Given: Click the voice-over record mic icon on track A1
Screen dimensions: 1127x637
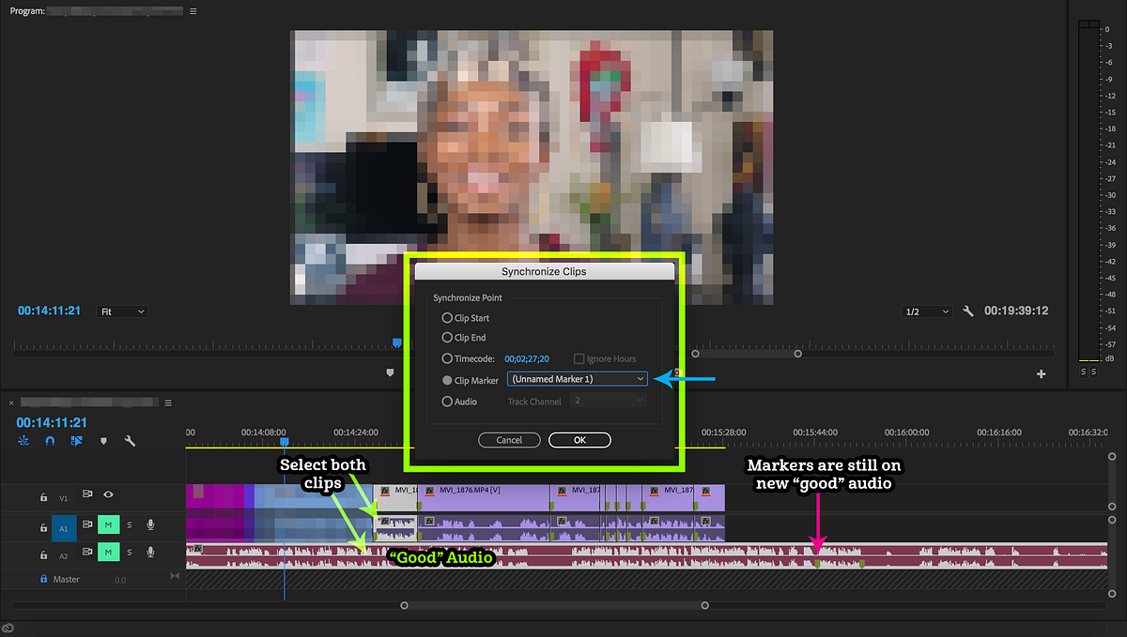Looking at the screenshot, I should click(150, 526).
